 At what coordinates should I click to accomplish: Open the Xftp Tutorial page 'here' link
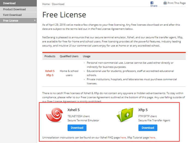tap(152, 138)
